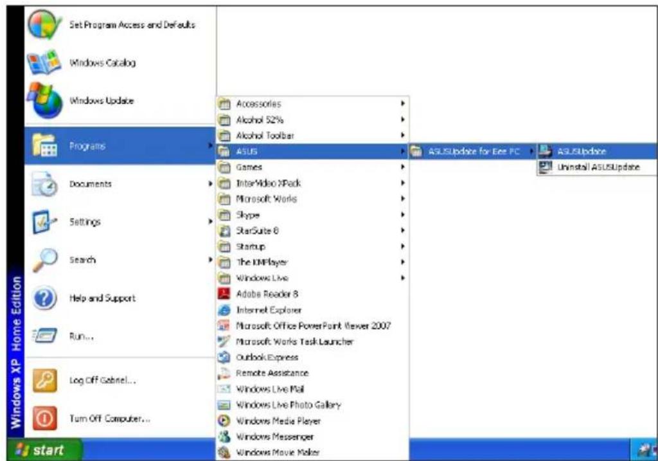Expand the Alcohol 52% submenu arrow
Screen dimensions: 658x461
point(402,119)
